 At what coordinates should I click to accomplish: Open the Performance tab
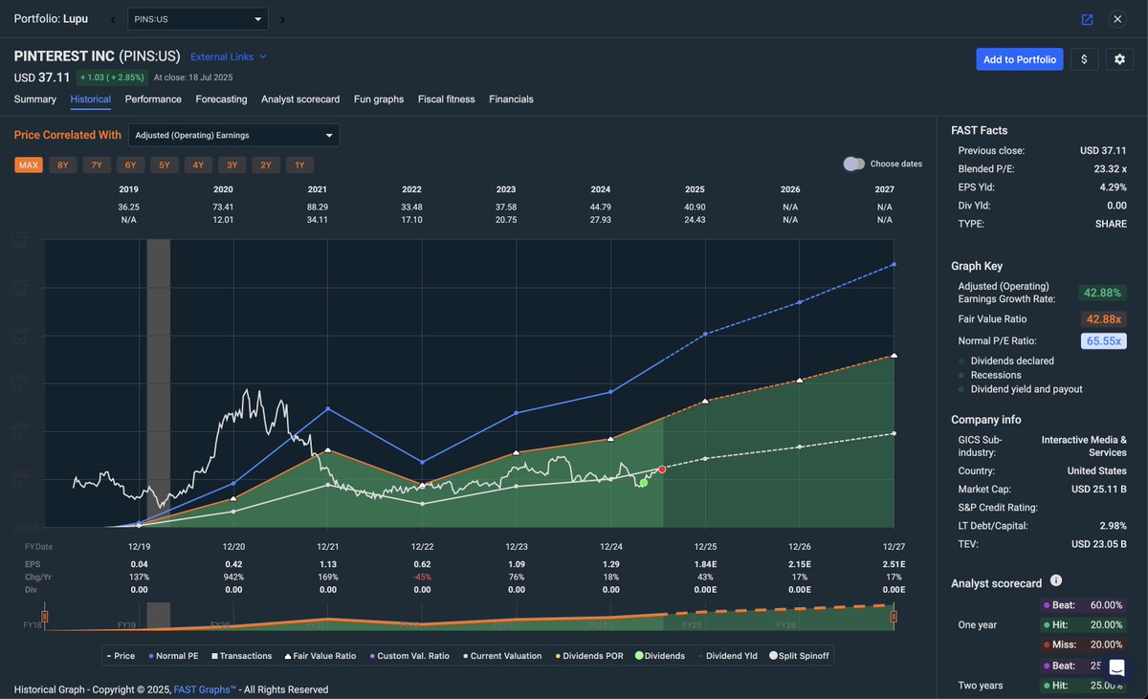click(153, 99)
